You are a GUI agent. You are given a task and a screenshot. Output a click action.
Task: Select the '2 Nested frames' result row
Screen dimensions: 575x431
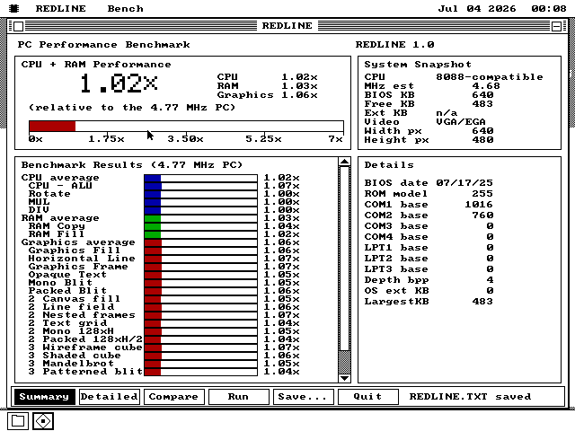click(160, 315)
